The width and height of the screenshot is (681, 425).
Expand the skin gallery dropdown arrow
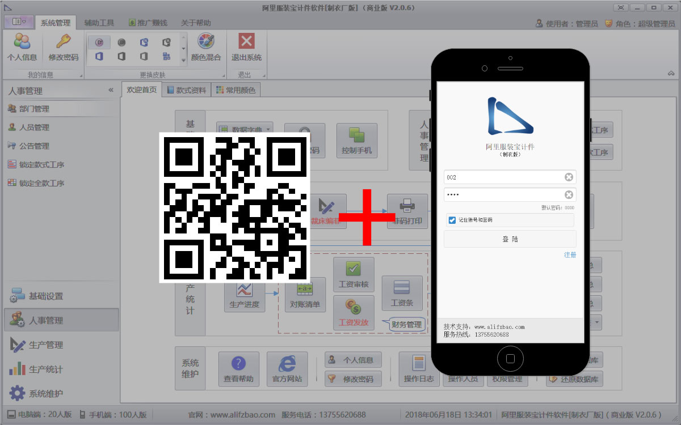[183, 59]
